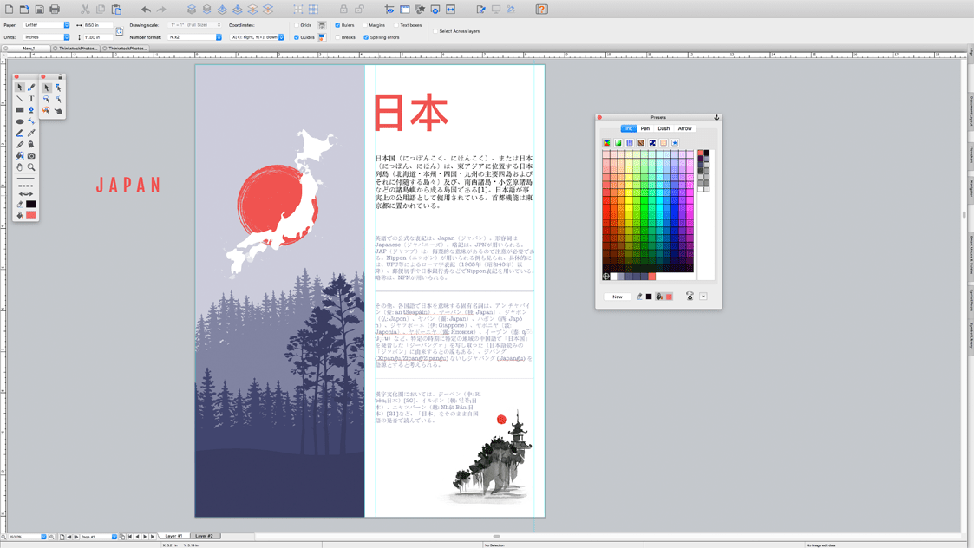Toggle the Rulers checkbox
This screenshot has height=548, width=974.
point(337,25)
